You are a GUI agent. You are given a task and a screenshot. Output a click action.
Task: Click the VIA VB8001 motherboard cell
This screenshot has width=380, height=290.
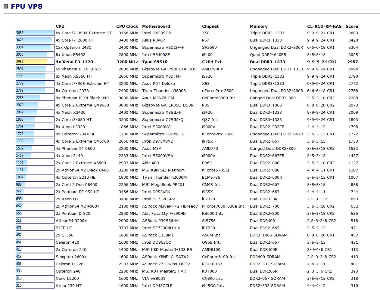(154, 278)
